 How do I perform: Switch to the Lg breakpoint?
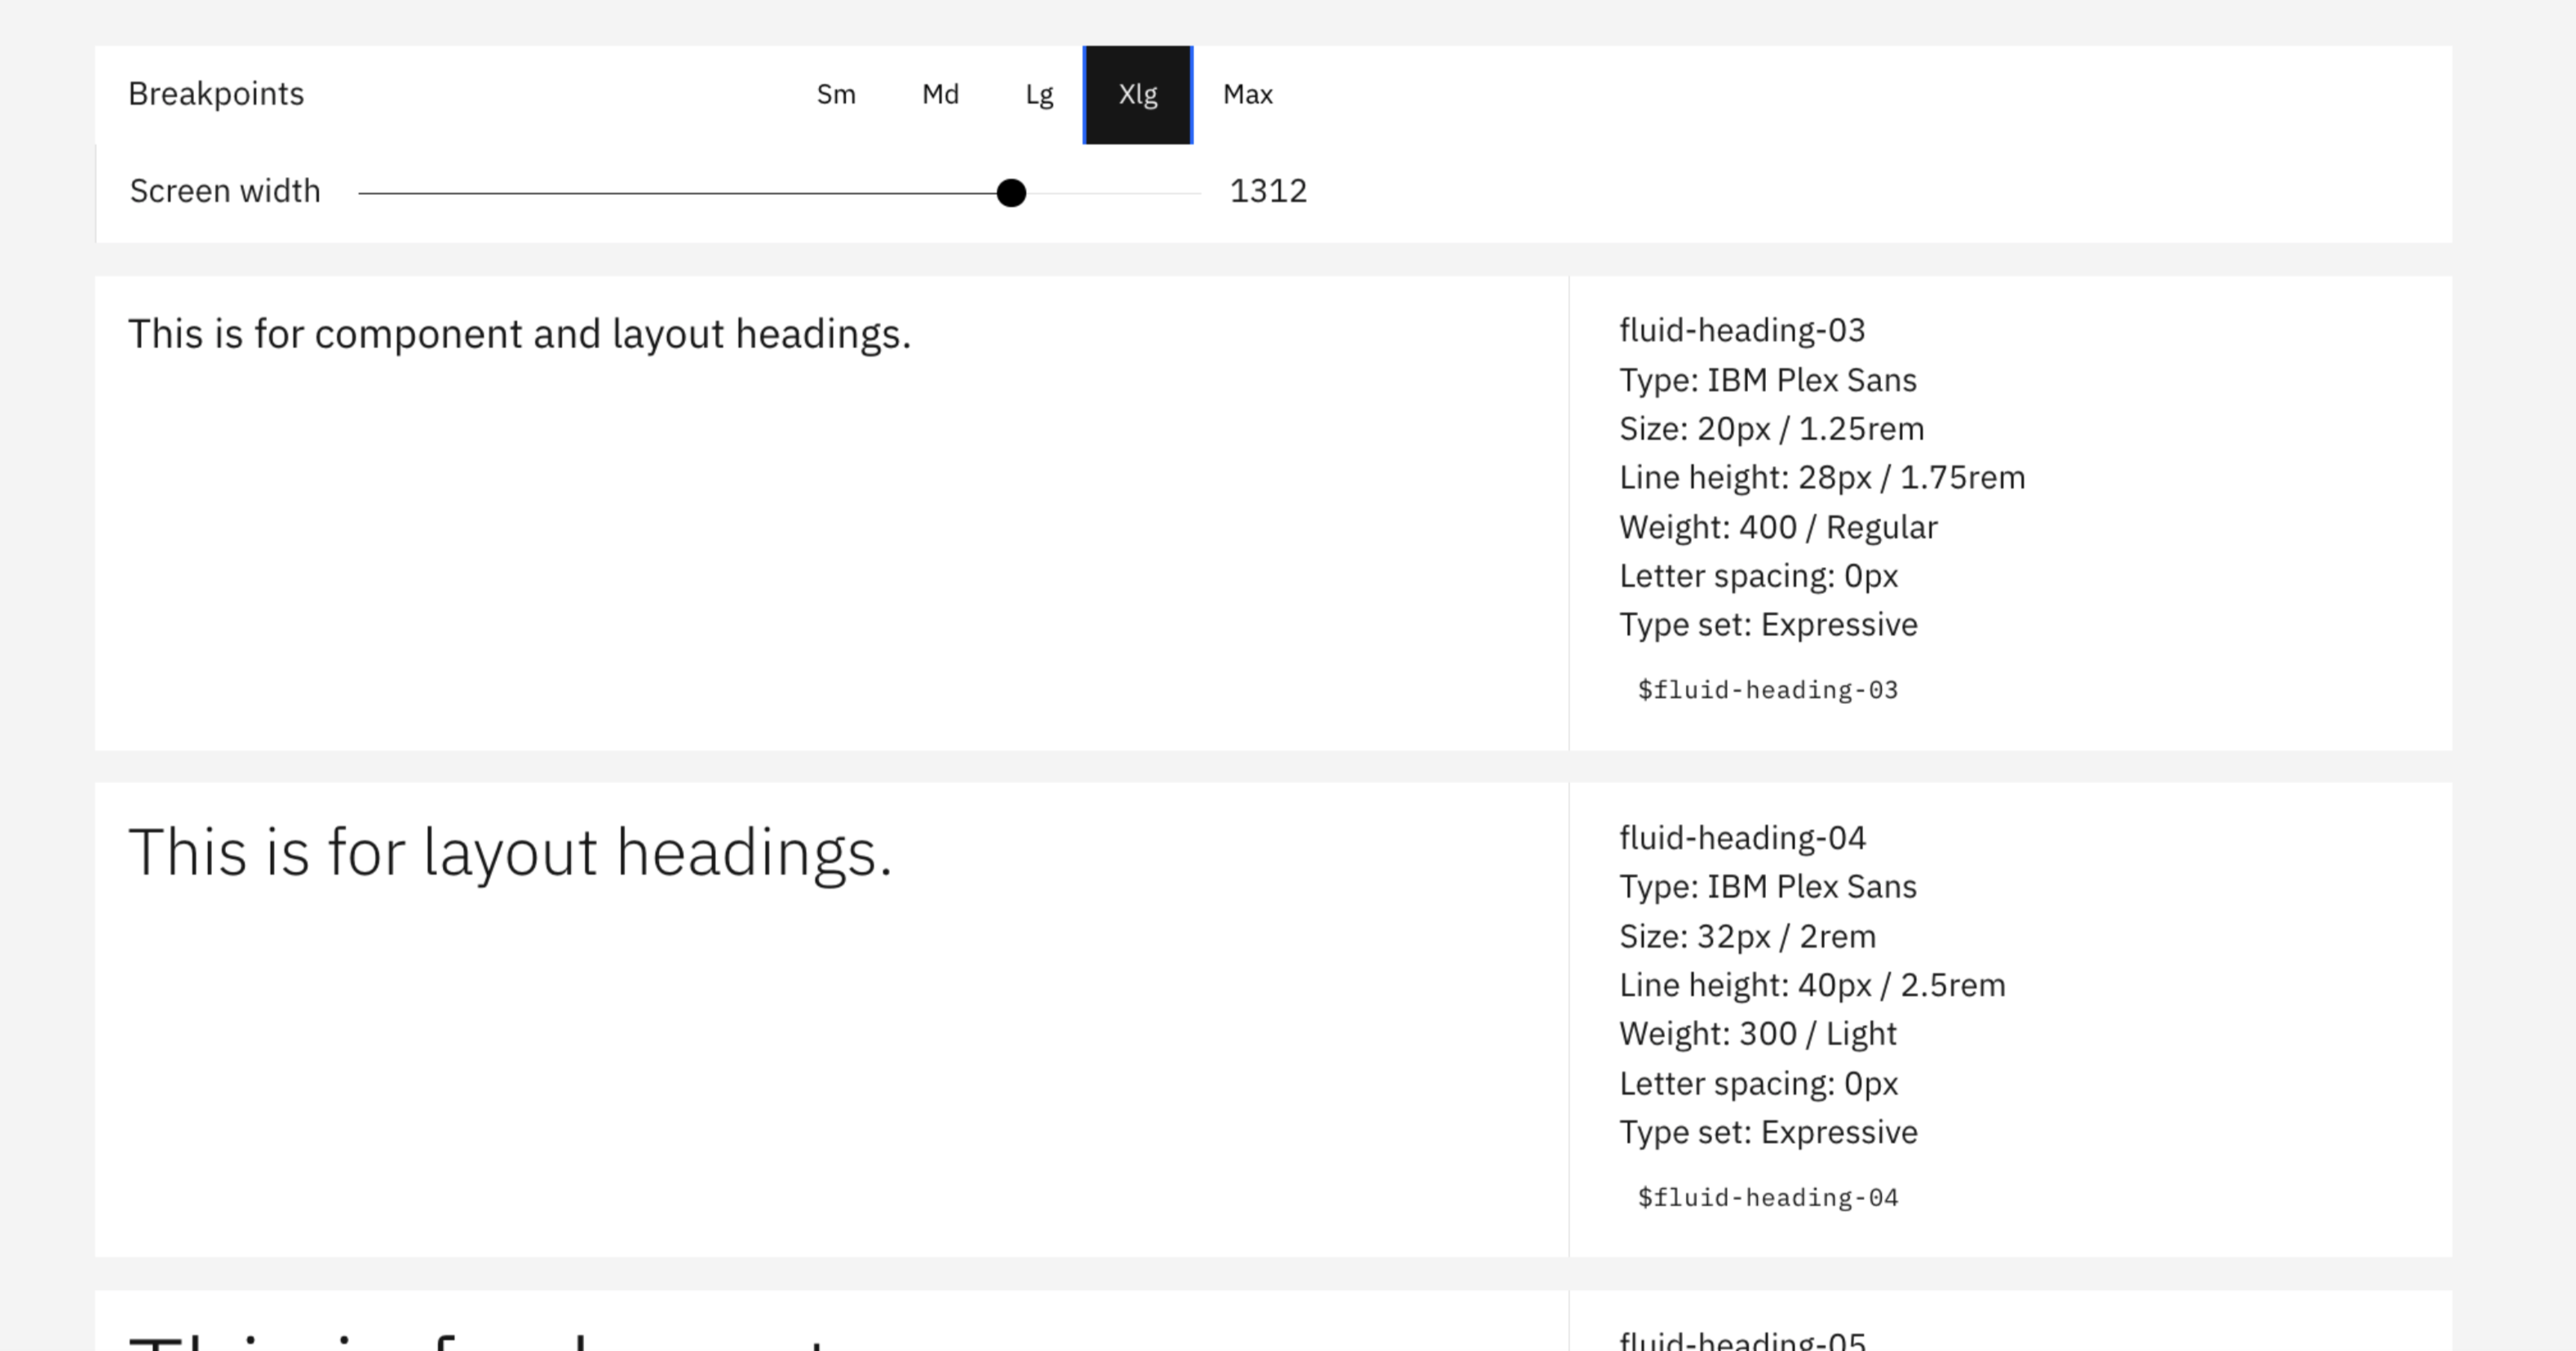pos(1038,94)
